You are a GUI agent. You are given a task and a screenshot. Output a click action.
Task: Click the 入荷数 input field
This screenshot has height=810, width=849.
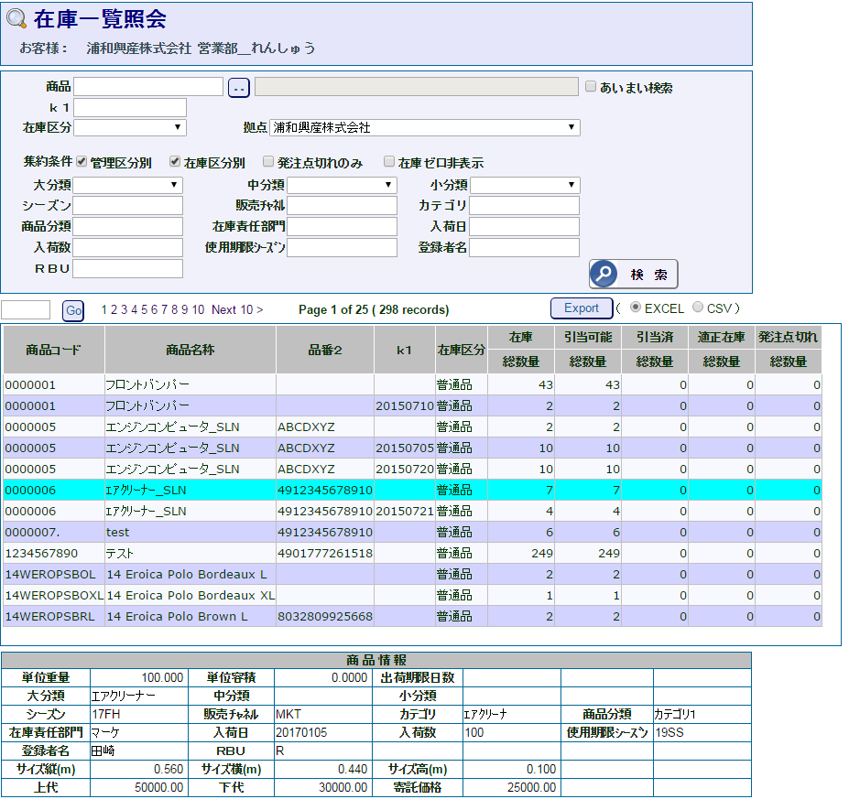click(x=128, y=248)
